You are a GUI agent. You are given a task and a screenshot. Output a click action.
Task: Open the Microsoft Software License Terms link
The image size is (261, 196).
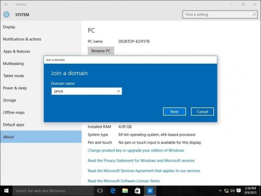124,181
